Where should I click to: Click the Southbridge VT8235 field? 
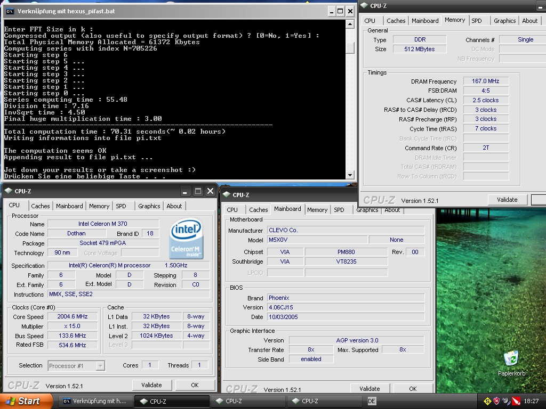[346, 261]
